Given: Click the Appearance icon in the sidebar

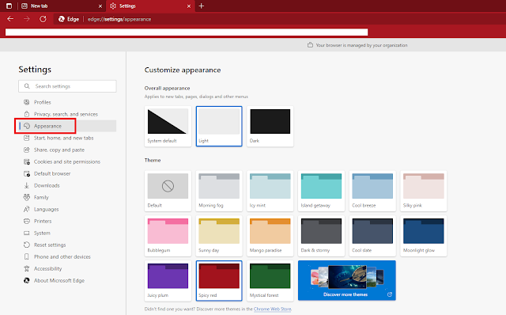Looking at the screenshot, I should [x=27, y=126].
